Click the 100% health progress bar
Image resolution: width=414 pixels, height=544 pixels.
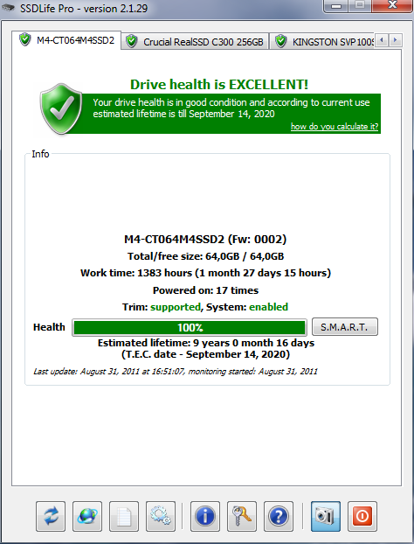pyautogui.click(x=190, y=327)
